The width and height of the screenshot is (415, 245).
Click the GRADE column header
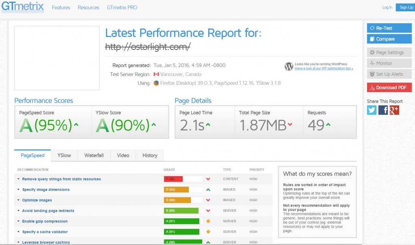coord(169,170)
